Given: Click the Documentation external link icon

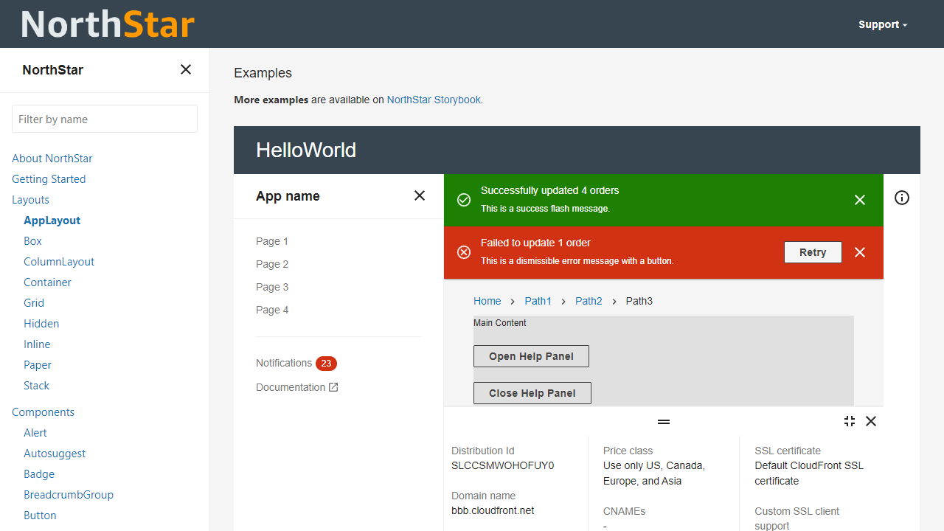Looking at the screenshot, I should [x=333, y=387].
